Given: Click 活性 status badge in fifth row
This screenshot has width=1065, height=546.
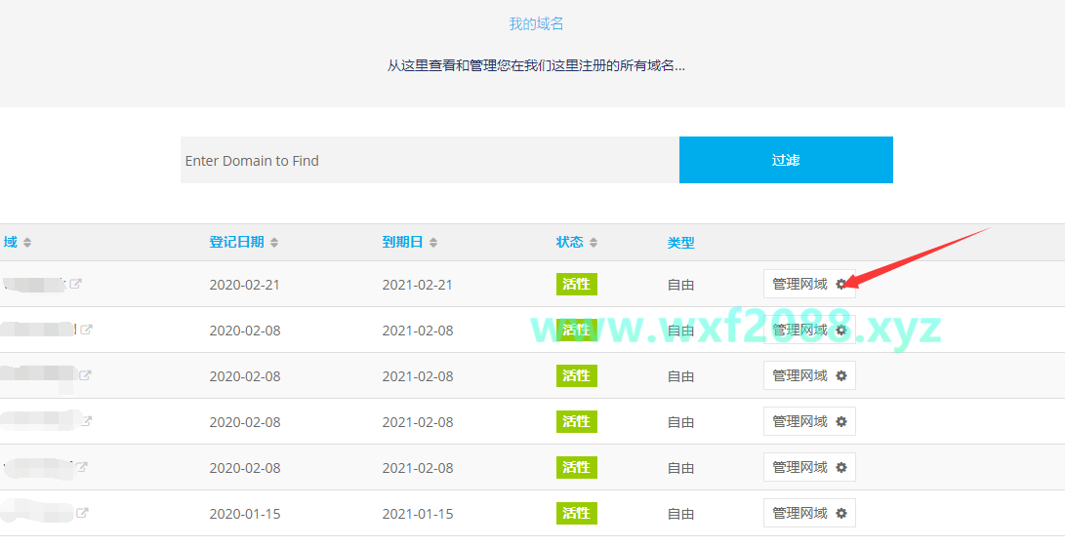Looking at the screenshot, I should [577, 467].
